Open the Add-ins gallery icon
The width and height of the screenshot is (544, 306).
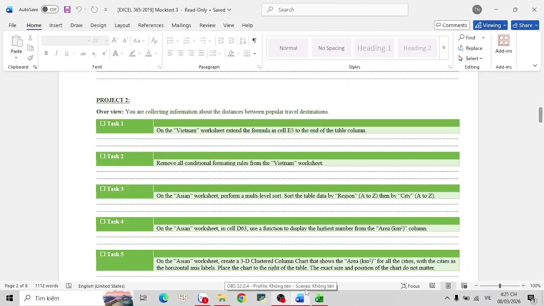(504, 44)
